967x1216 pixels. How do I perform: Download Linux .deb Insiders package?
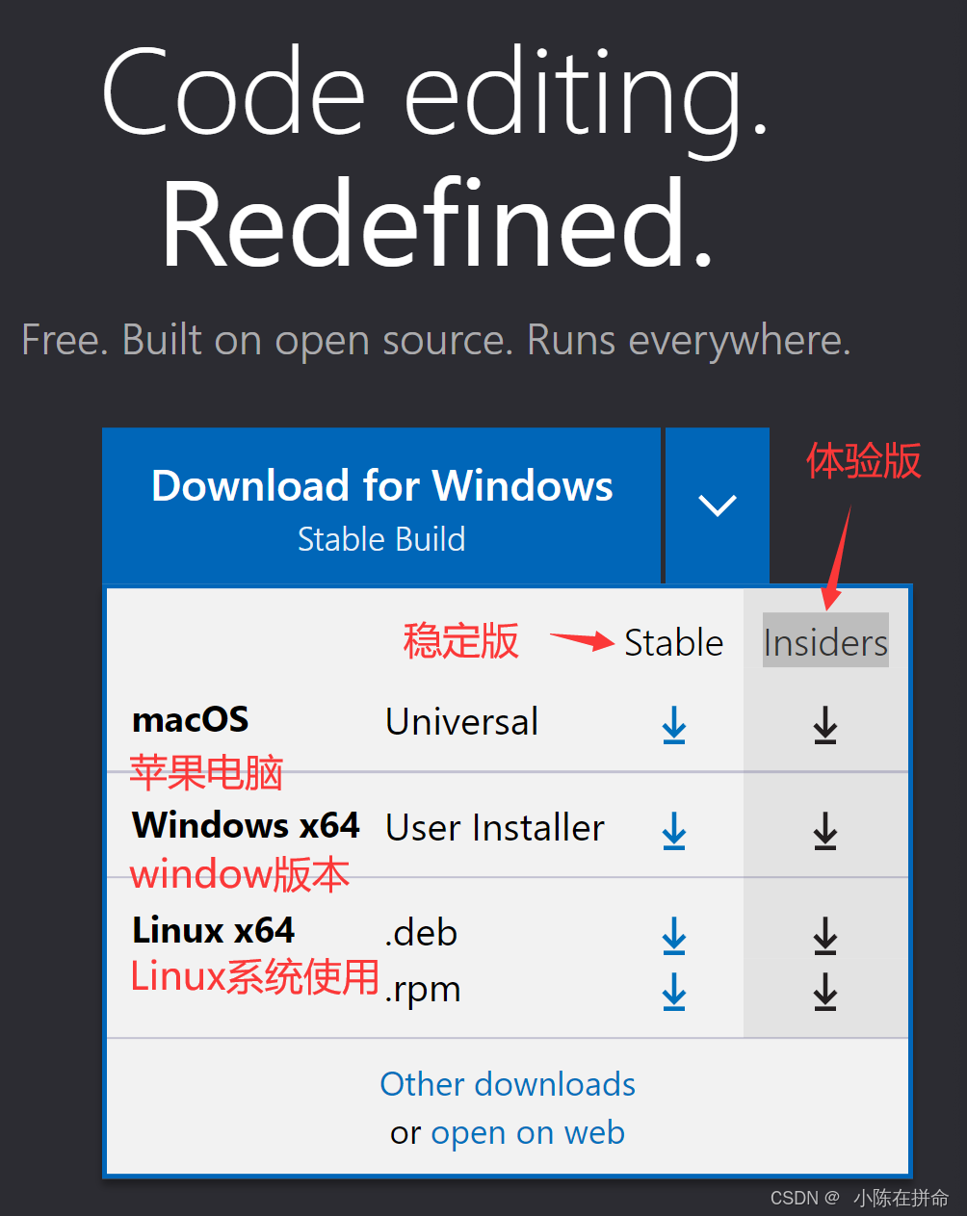[825, 935]
